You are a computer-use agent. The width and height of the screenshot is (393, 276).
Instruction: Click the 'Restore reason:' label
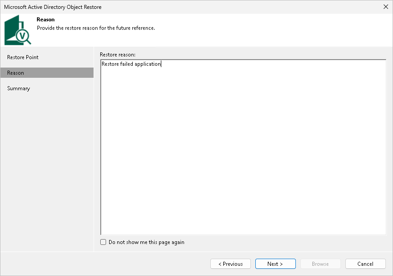[x=118, y=55]
